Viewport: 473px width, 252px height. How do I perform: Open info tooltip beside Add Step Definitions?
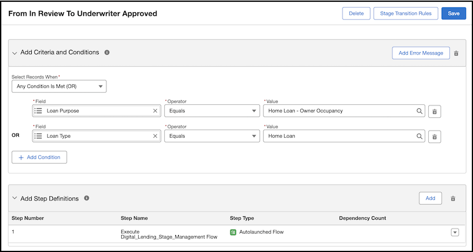[86, 198]
